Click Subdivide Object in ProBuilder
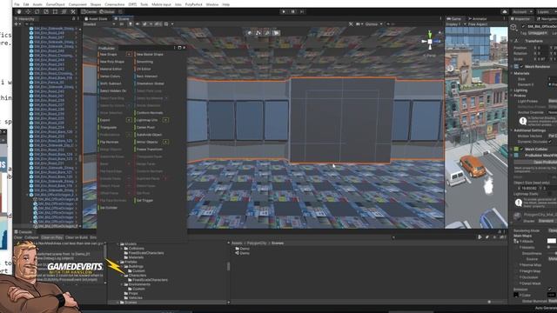Image resolution: width=557 pixels, height=313 pixels. 149,135
